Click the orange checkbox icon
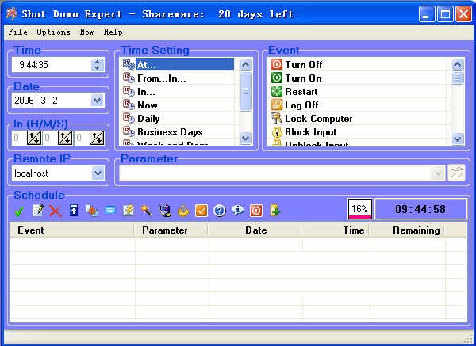 coord(202,211)
